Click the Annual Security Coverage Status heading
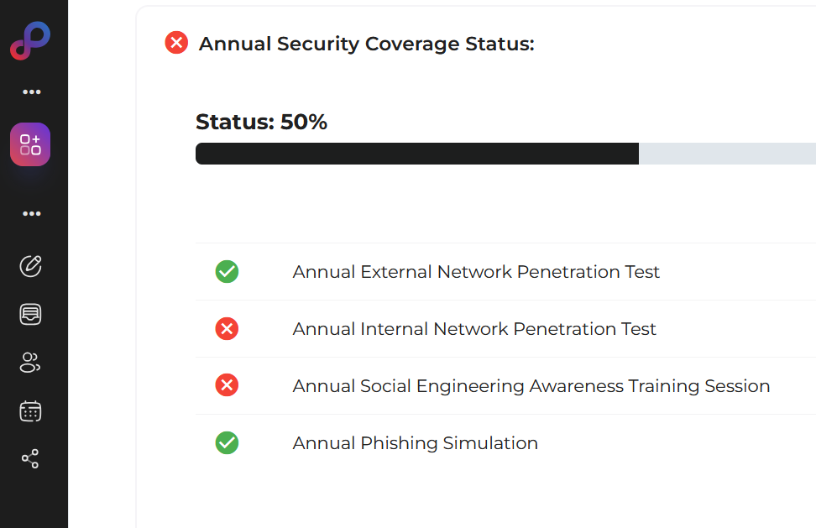Screen dimensions: 816x528 tap(366, 44)
